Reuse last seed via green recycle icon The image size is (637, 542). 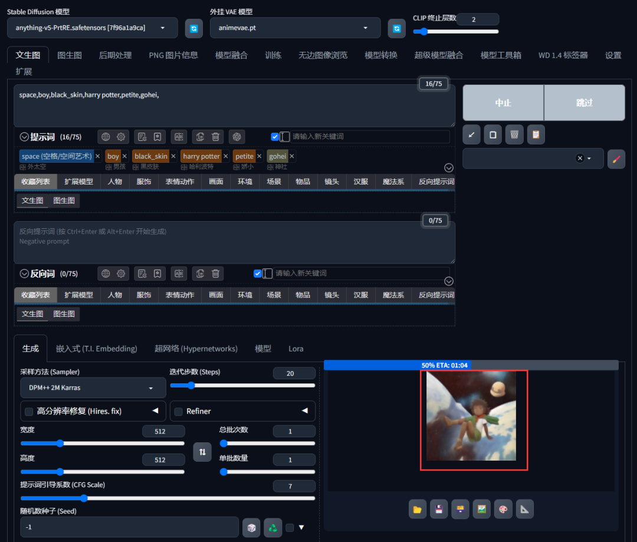click(272, 527)
